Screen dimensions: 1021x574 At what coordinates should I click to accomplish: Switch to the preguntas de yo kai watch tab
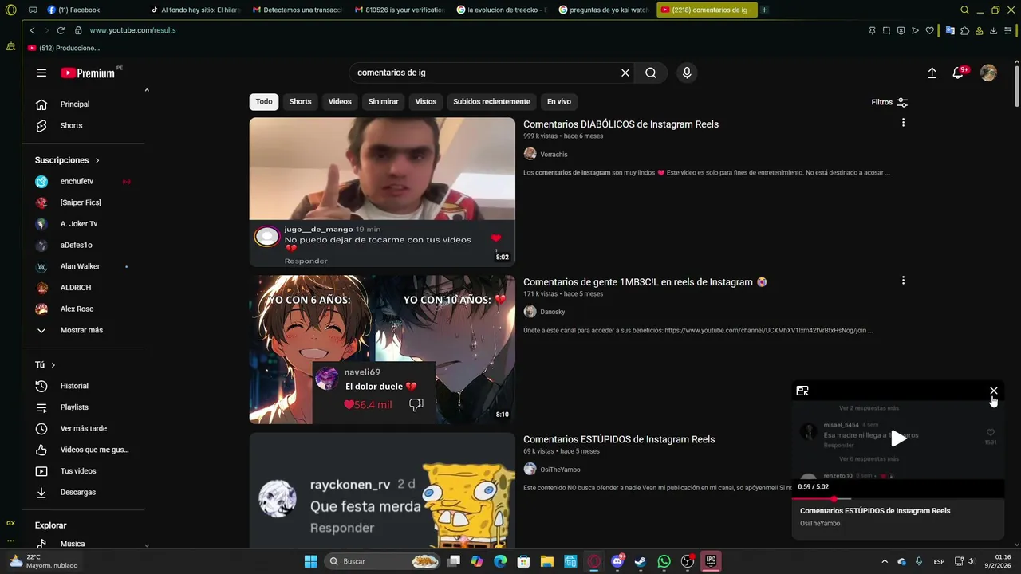[604, 10]
